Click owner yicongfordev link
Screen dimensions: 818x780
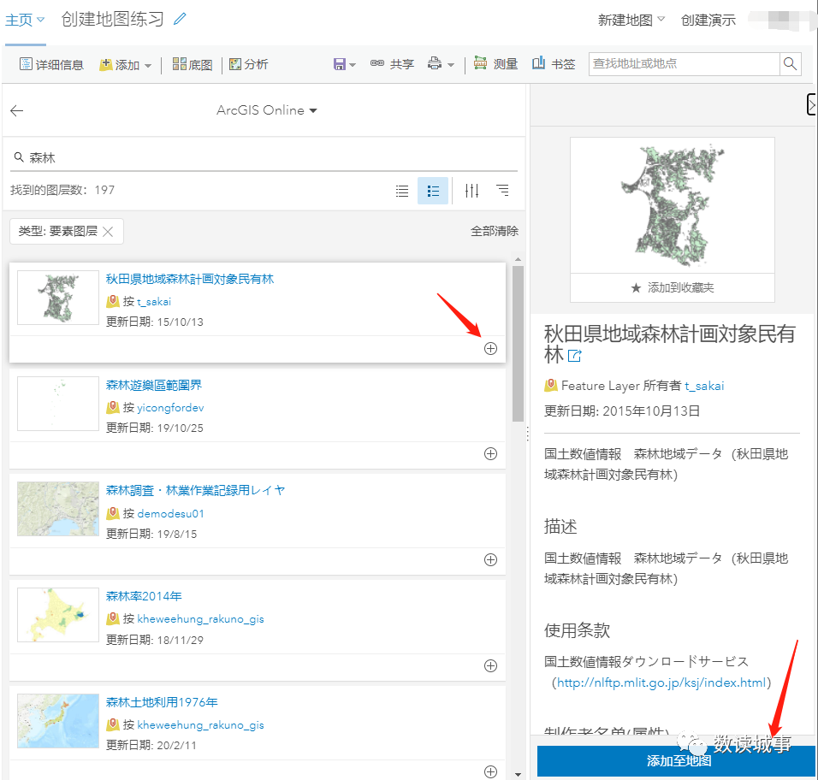[170, 408]
